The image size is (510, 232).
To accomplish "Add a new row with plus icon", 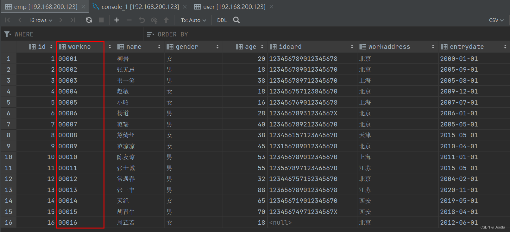I will tap(117, 20).
